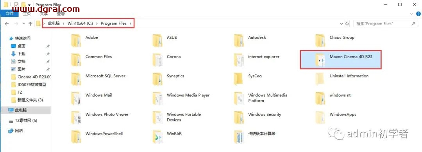The height and width of the screenshot is (152, 422).
Task: Select the Maxon Cinema 4D R23 folder icon
Action: 320,60
